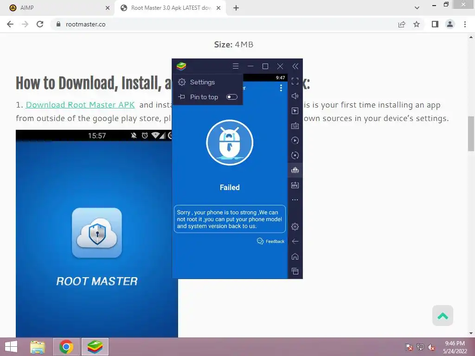Screen dimensions: 475x356
Task: Click the cursor lock icon in sidebar
Action: pyautogui.click(x=295, y=111)
